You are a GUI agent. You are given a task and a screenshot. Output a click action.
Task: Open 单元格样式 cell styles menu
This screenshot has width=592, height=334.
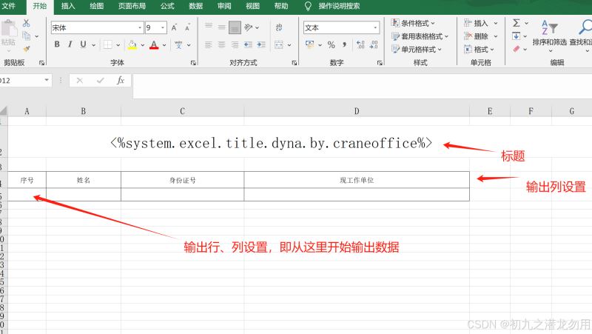click(x=417, y=50)
